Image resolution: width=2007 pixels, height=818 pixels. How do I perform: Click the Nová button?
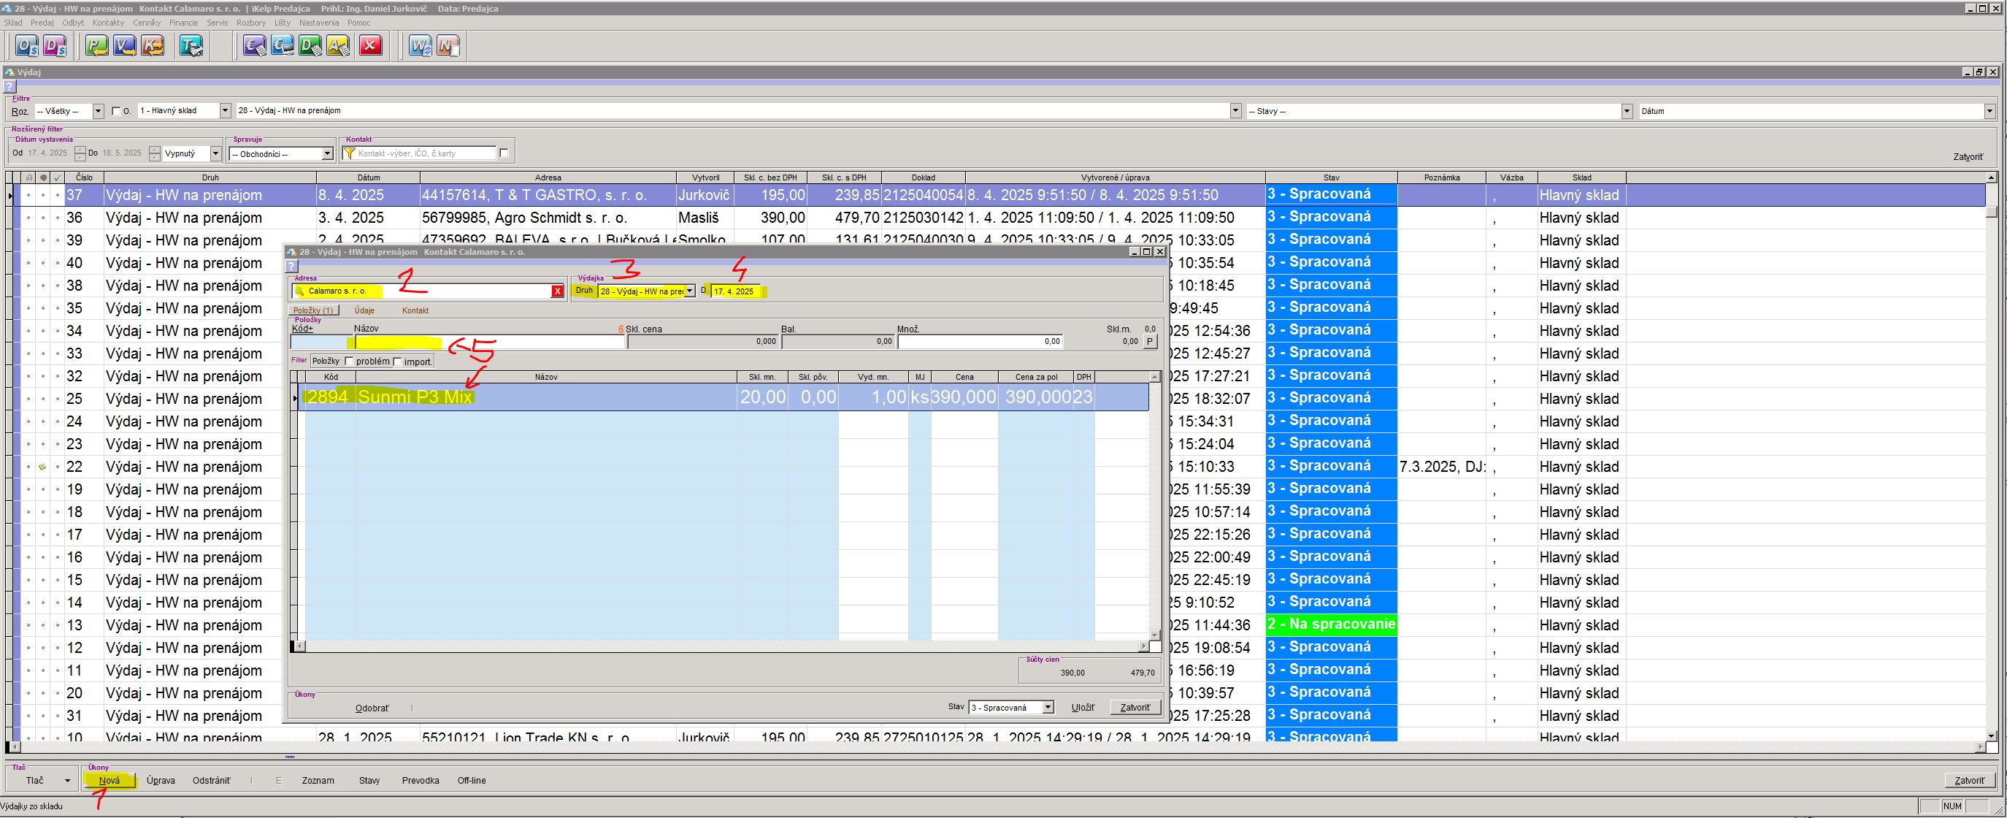[109, 781]
